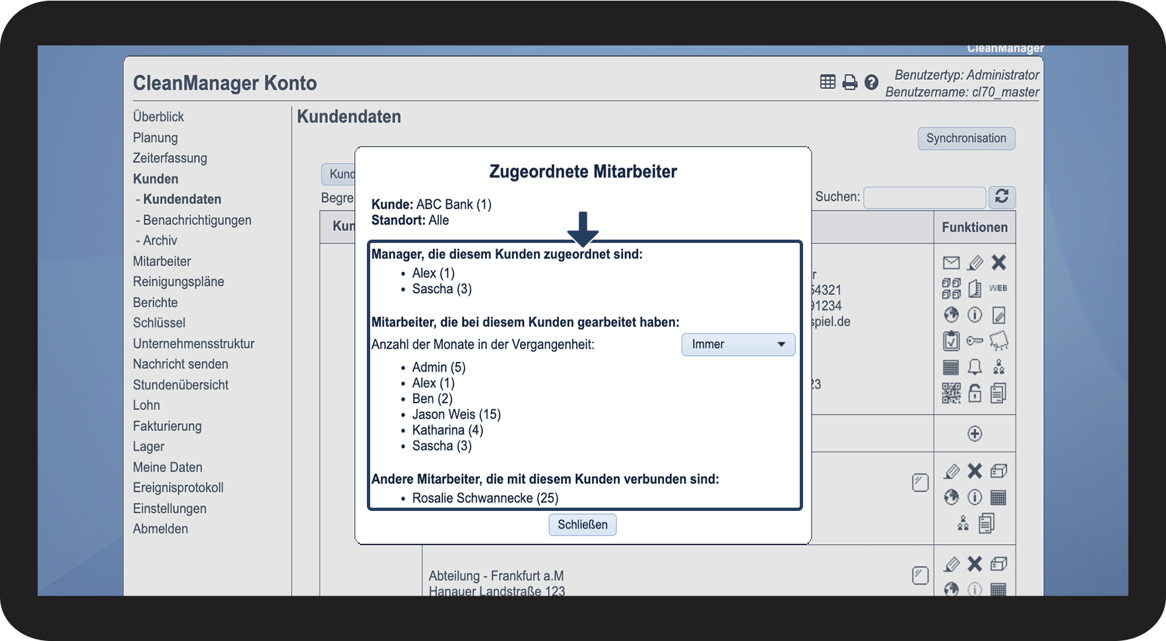Go to Reinigungspläne in sidebar
The width and height of the screenshot is (1166, 641).
[x=178, y=282]
